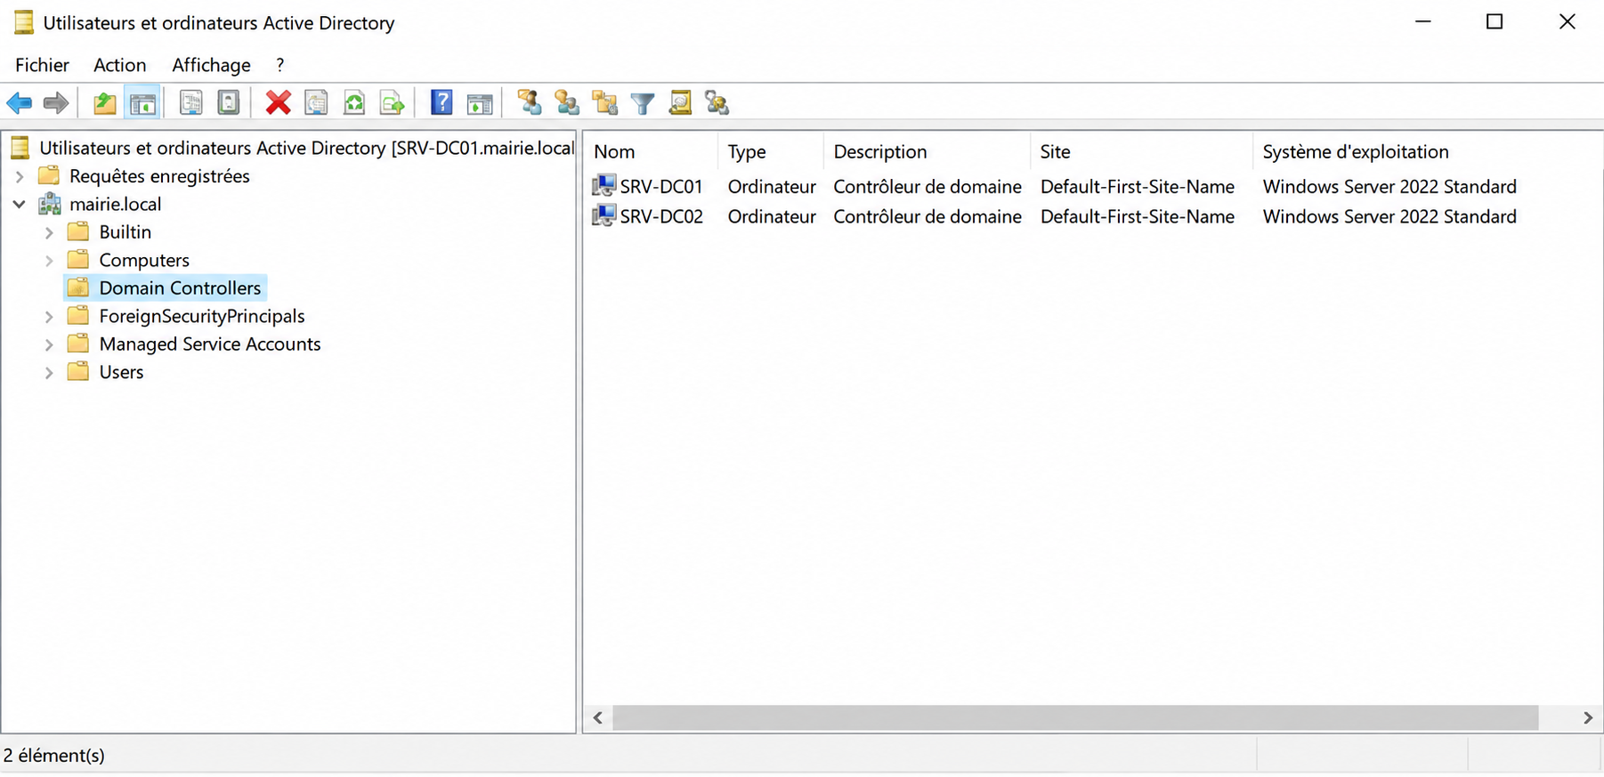Select the SRV-DC01 row name
The width and height of the screenshot is (1604, 777).
(x=661, y=186)
